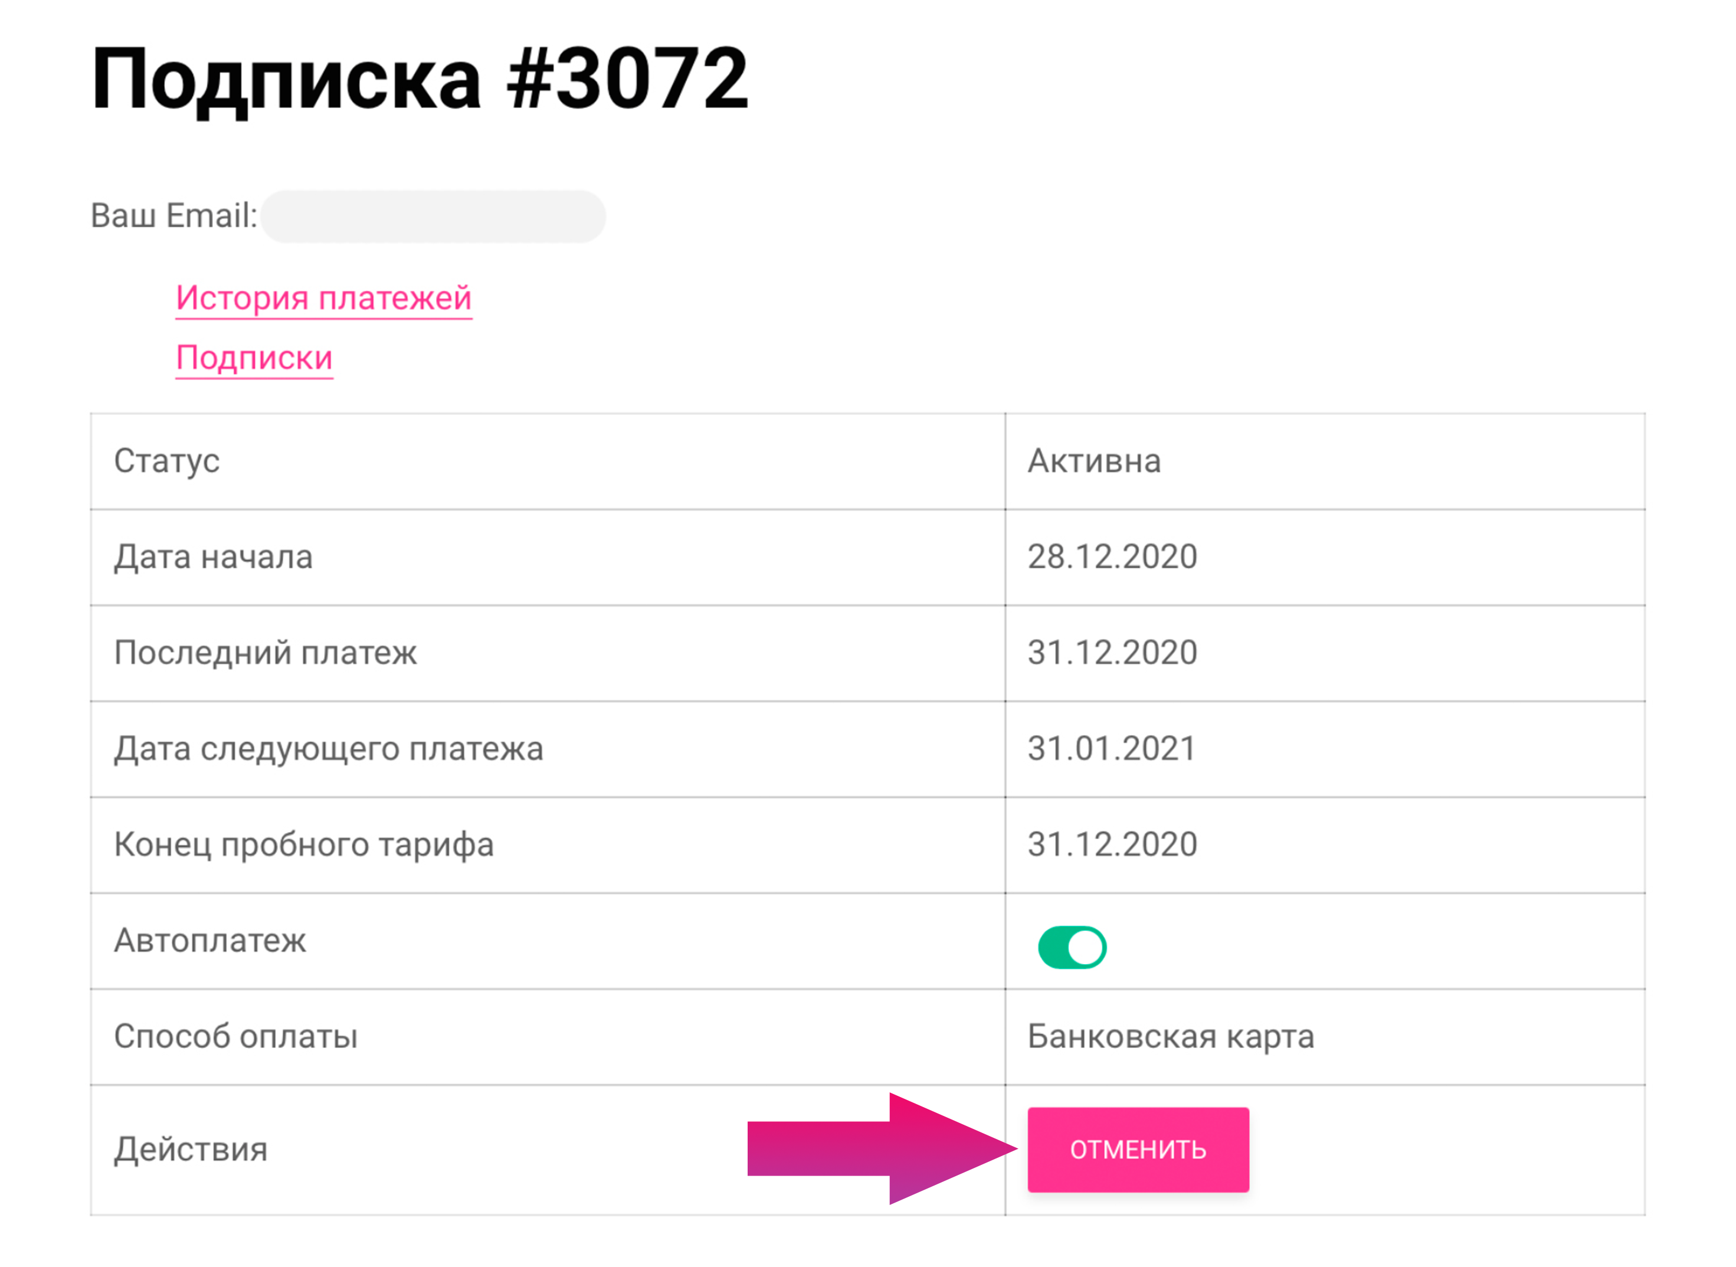1736x1267 pixels.
Task: Click the last payment date «31.12.2020»
Action: (x=1112, y=652)
